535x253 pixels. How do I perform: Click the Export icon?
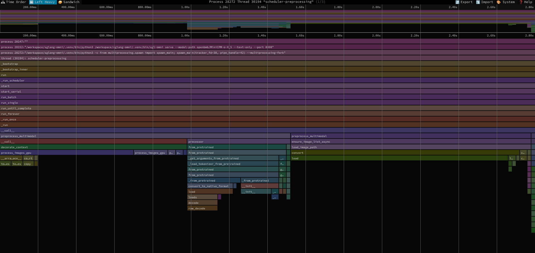coord(457,2)
